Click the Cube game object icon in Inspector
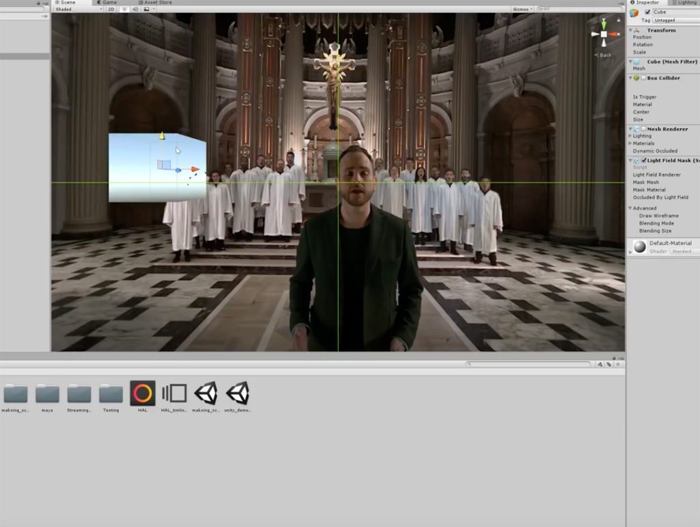 coord(634,14)
